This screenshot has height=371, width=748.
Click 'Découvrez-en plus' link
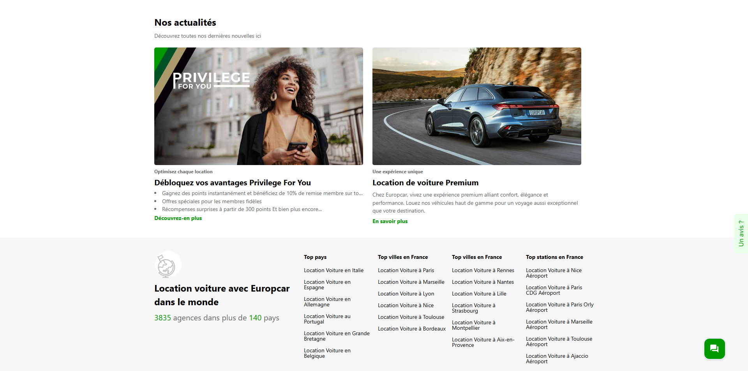pos(178,218)
